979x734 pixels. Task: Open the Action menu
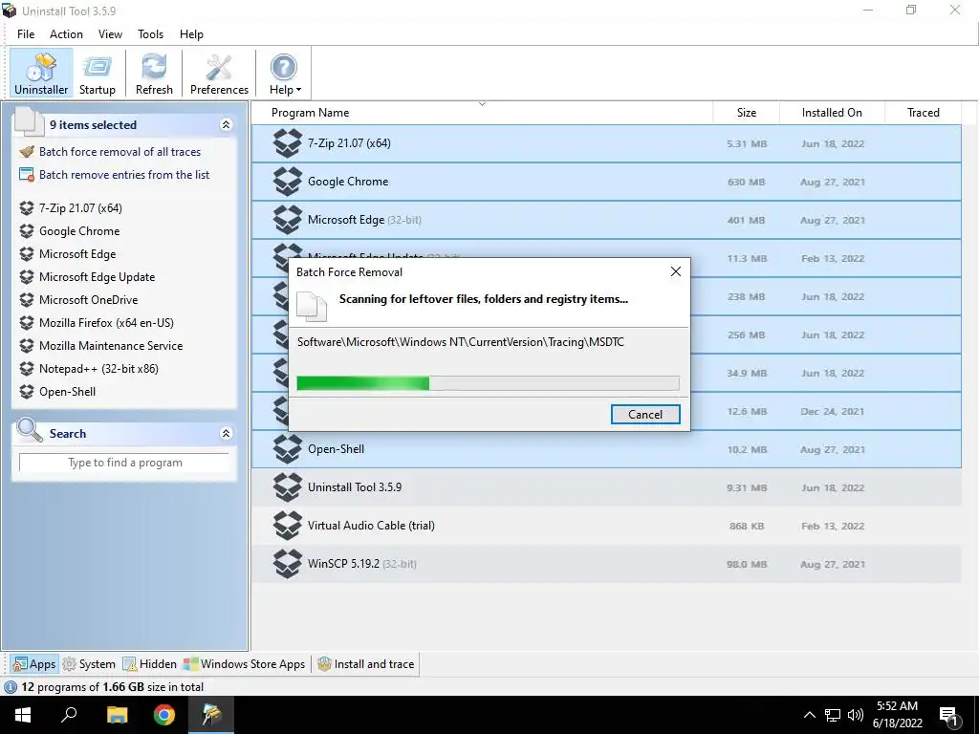[66, 34]
